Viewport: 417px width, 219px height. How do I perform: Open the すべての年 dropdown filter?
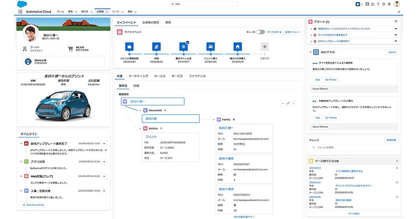pos(274,32)
